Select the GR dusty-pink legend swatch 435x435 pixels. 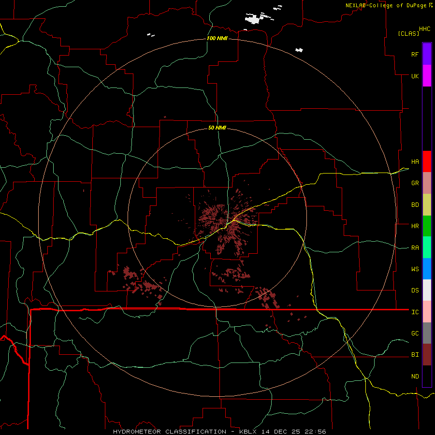pyautogui.click(x=427, y=183)
